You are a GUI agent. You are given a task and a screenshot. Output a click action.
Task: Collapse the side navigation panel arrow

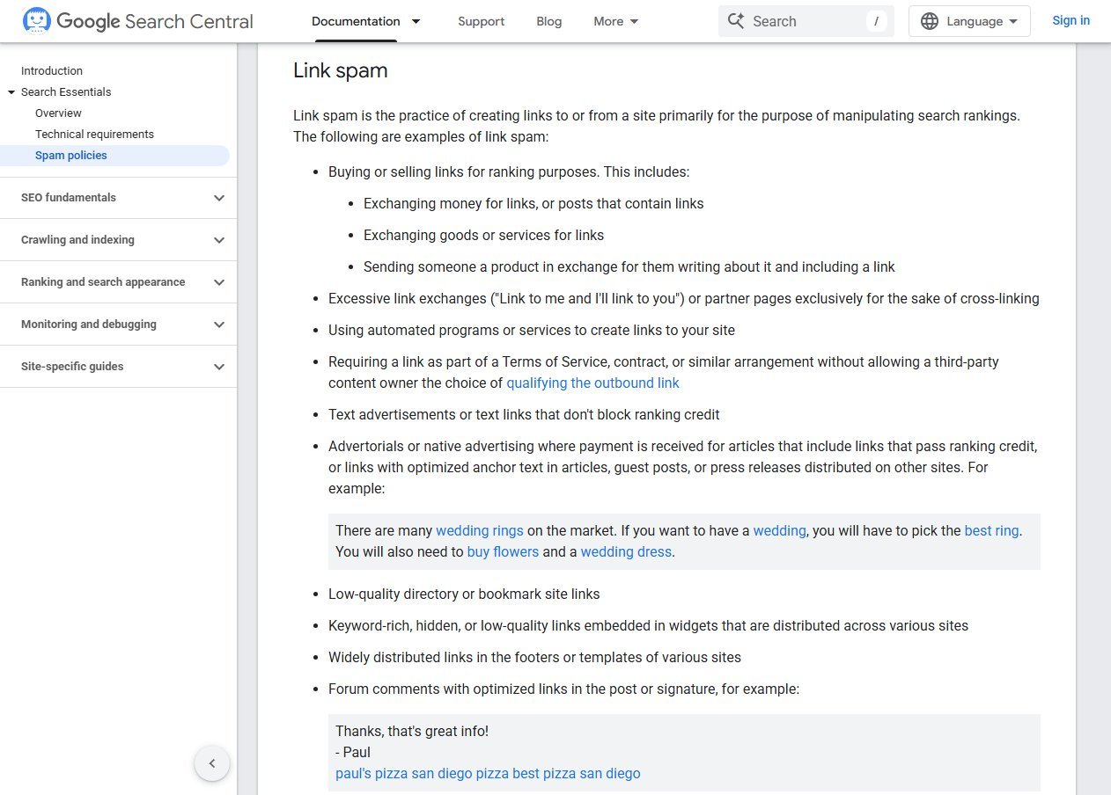point(212,763)
